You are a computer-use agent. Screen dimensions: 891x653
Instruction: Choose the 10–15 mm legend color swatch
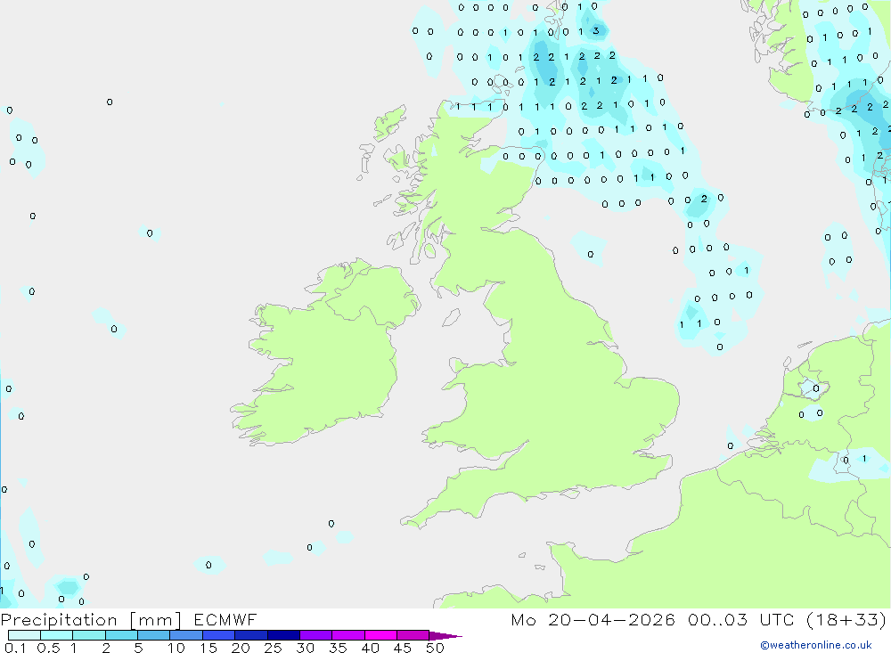186,635
